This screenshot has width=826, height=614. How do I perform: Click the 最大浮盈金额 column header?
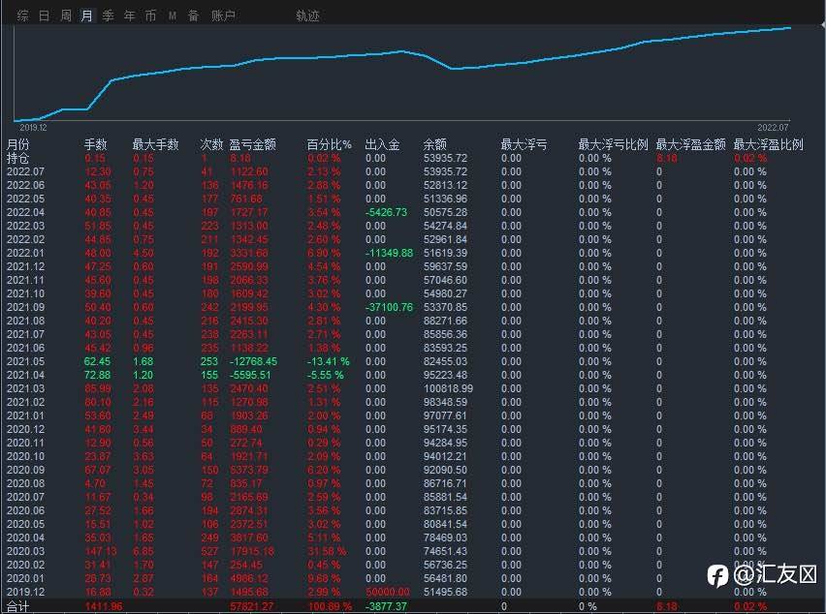pyautogui.click(x=690, y=144)
